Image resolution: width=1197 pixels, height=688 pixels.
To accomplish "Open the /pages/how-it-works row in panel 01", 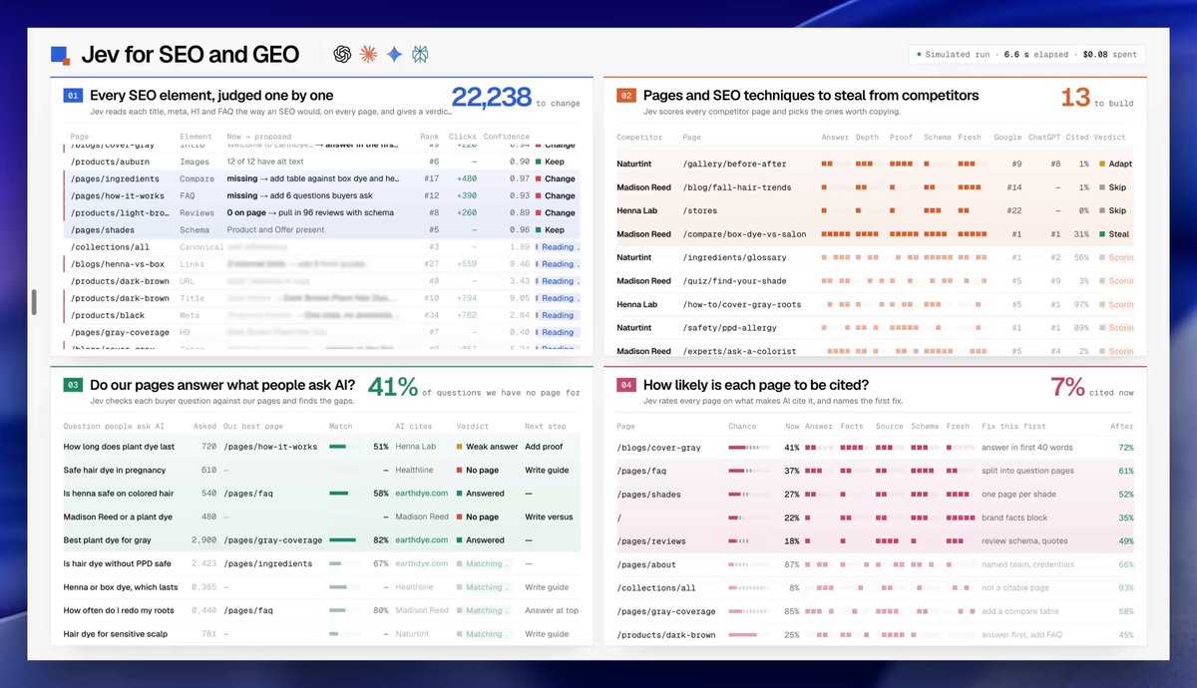I will click(x=321, y=195).
